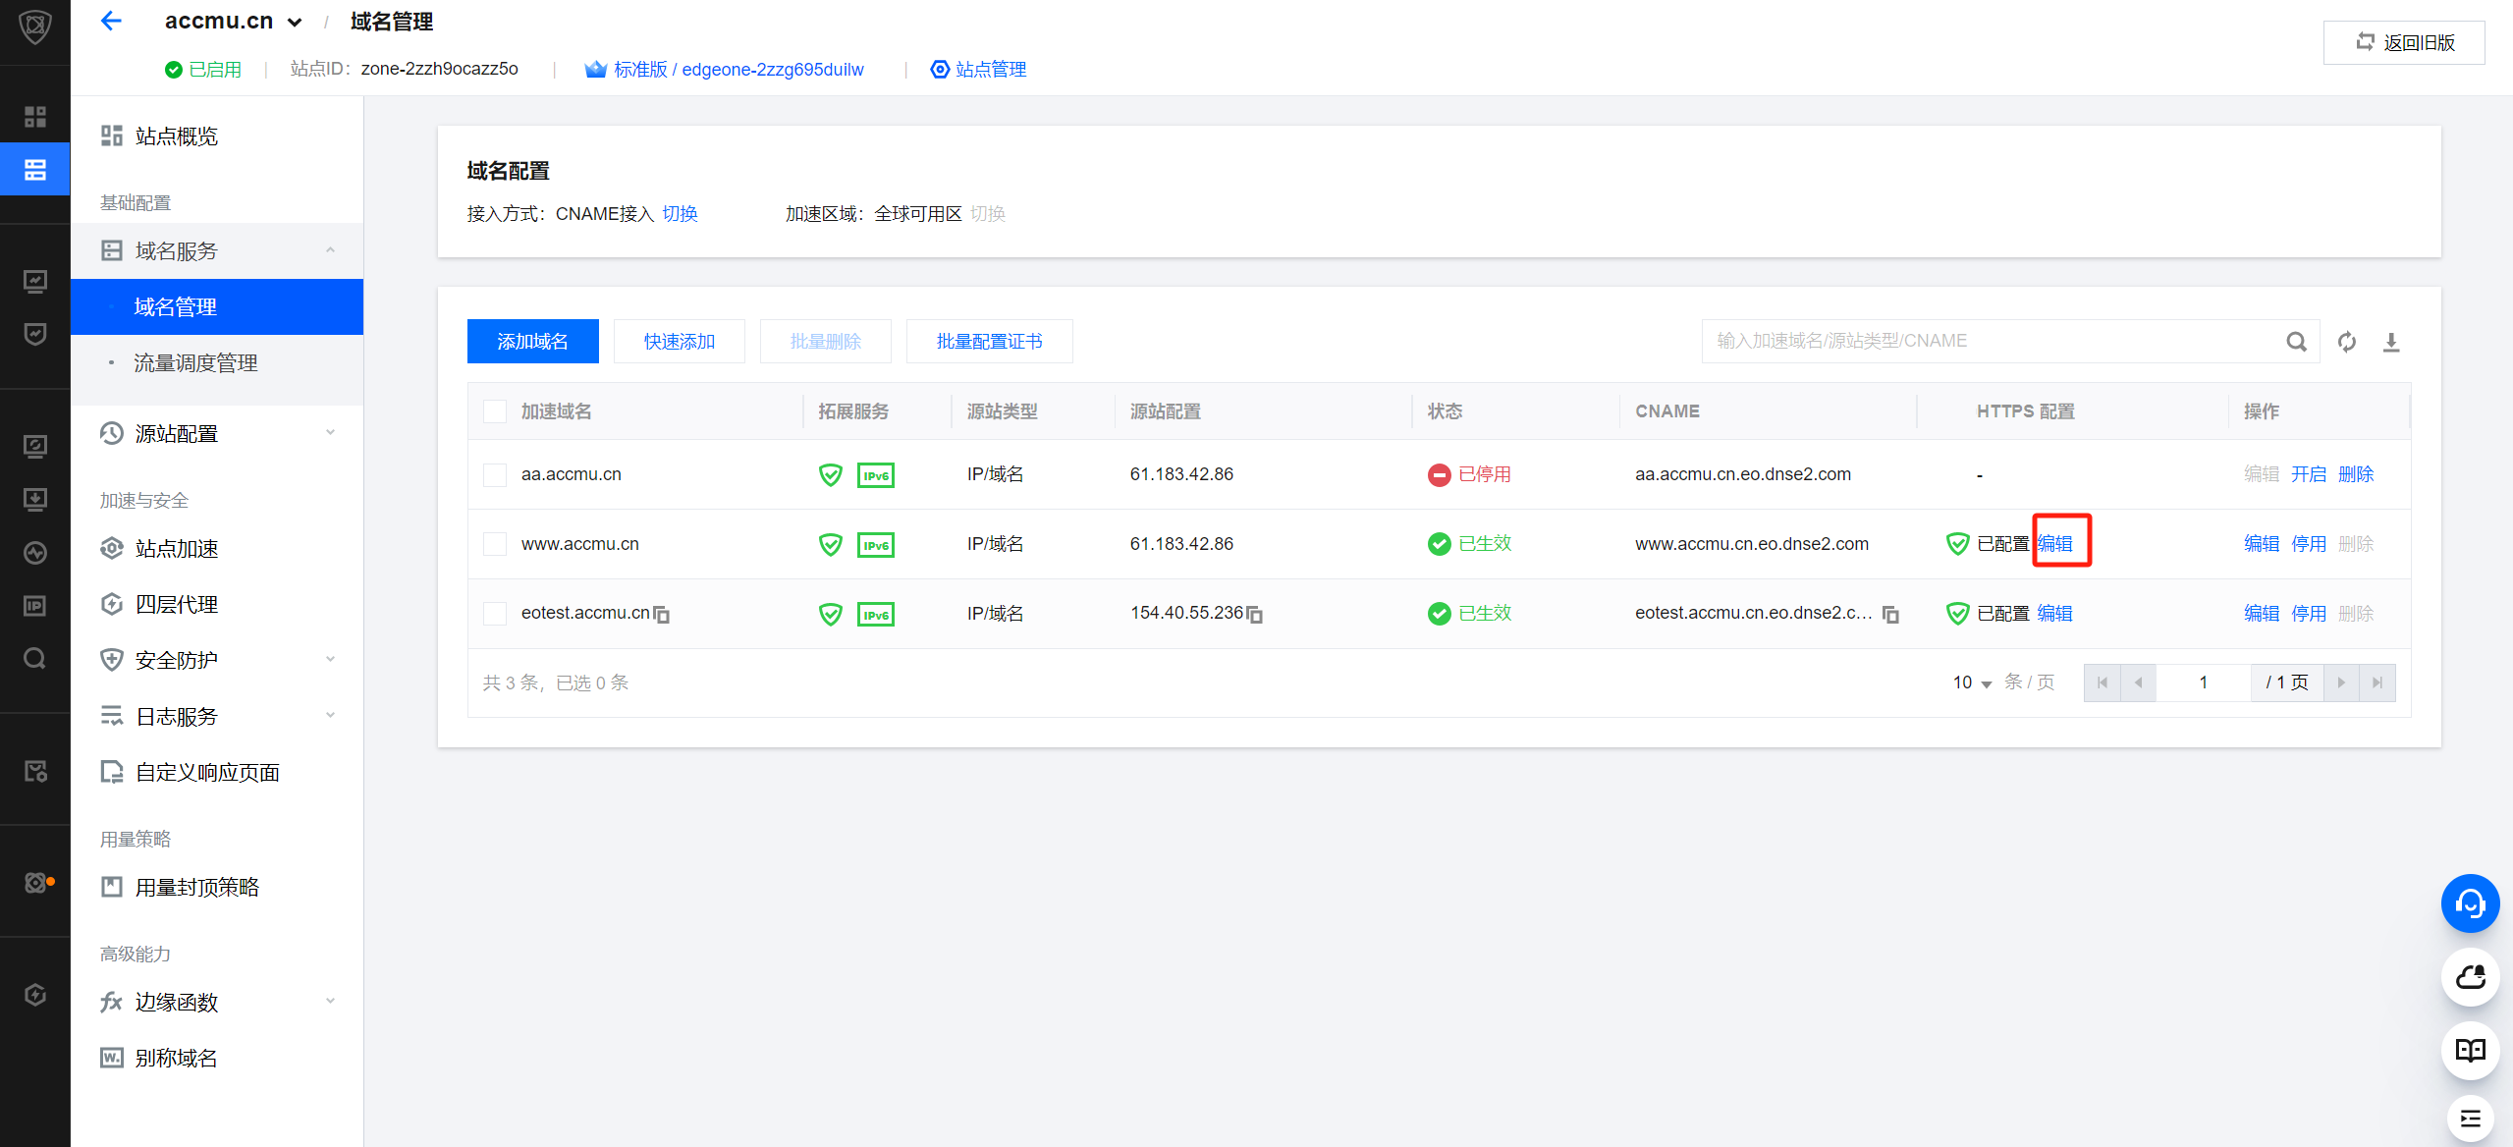
Task: Select the highlighted site list icon in the dark sidebar
Action: pos(35,169)
